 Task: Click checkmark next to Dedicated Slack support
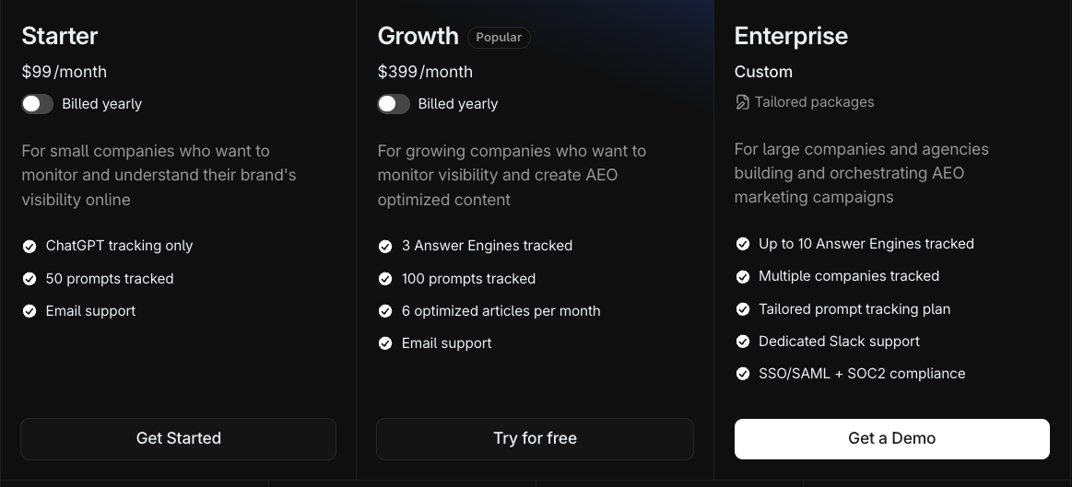coord(742,342)
